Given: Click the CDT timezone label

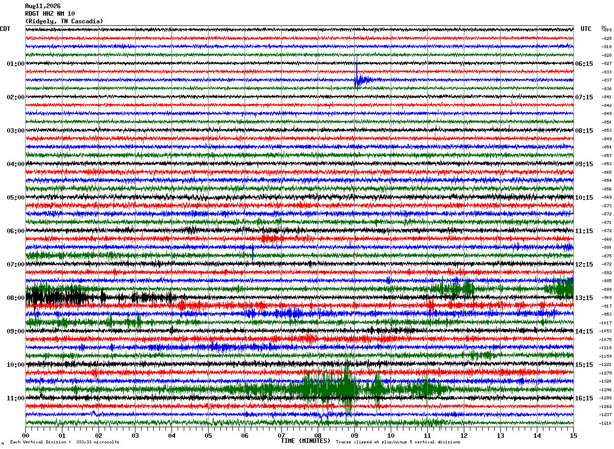Looking at the screenshot, I should 5,29.
